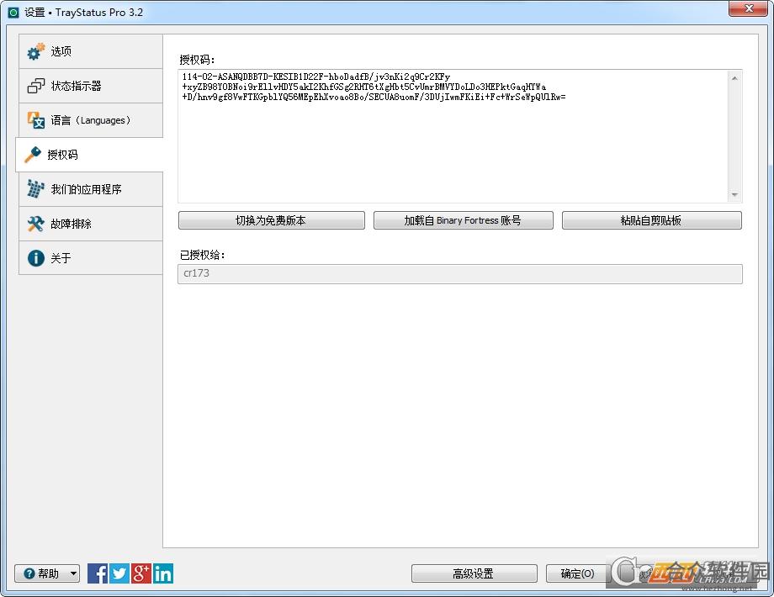Viewport: 774px width, 597px height.
Task: Click the key icon beside 授权码
Action: [x=33, y=155]
